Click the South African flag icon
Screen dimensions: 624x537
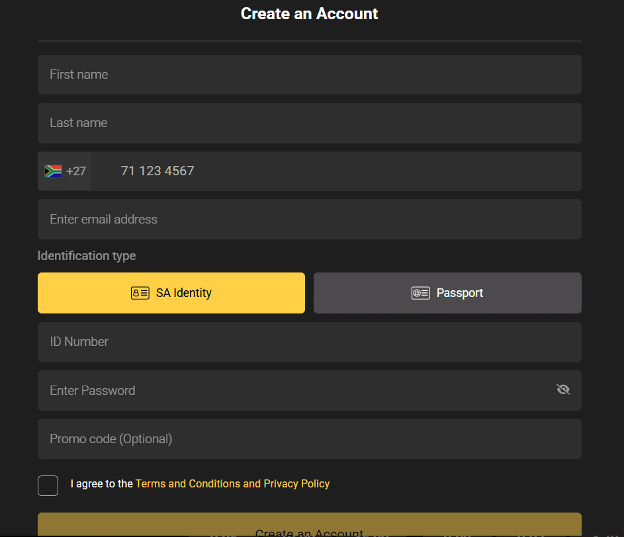(53, 171)
